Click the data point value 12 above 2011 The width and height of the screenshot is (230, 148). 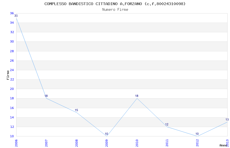167,124
